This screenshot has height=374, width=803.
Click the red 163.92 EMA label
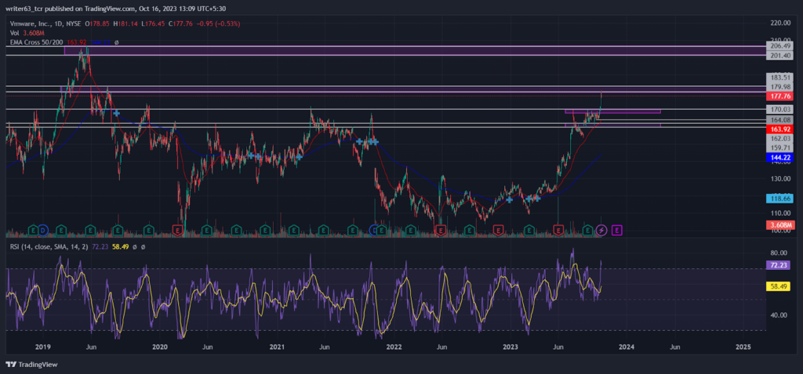click(779, 129)
